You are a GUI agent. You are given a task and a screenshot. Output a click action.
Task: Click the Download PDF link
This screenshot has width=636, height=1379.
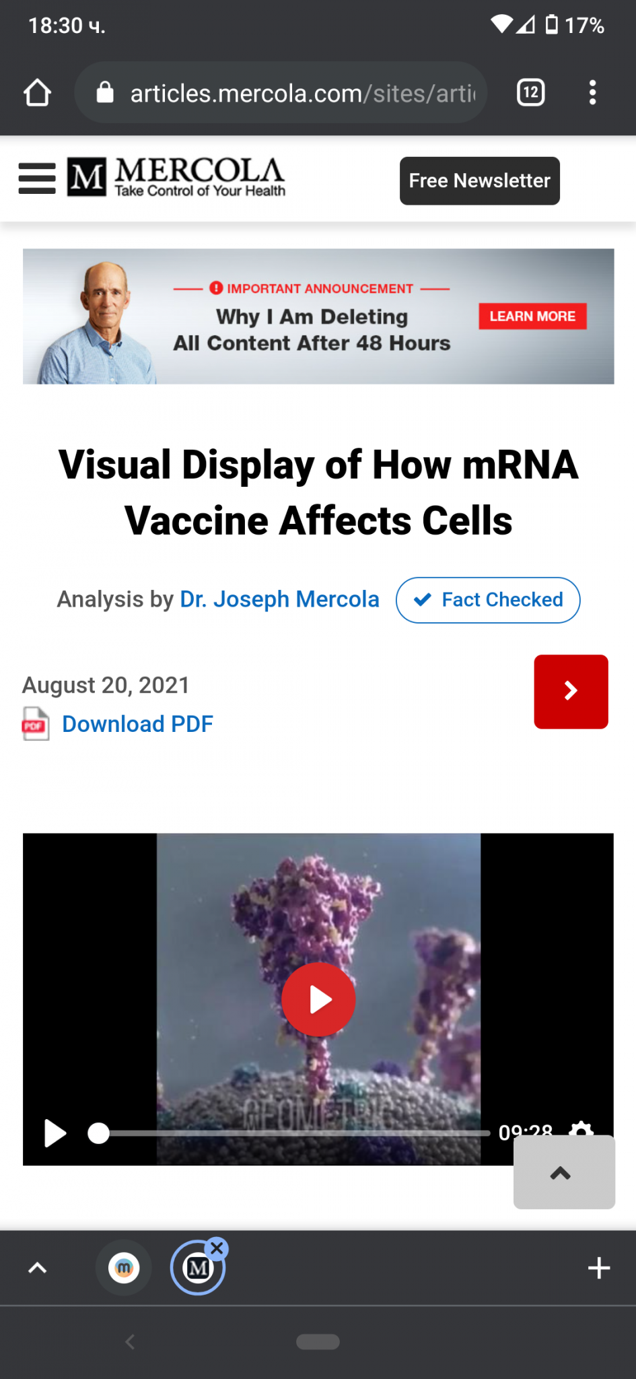coord(137,724)
